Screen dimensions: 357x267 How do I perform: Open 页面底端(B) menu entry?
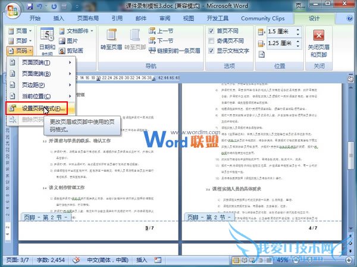pyautogui.click(x=40, y=74)
